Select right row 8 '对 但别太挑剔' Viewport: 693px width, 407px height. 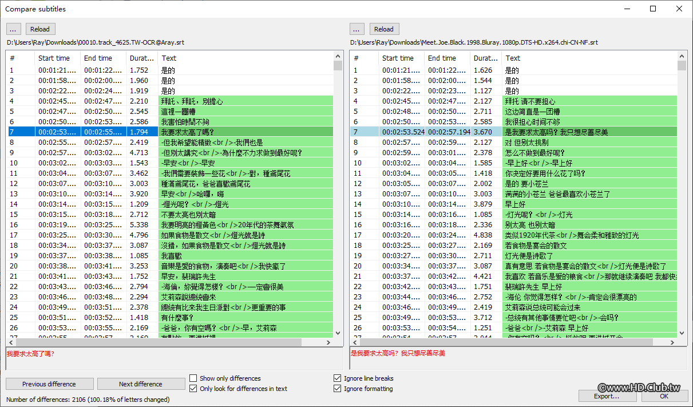pyautogui.click(x=513, y=143)
